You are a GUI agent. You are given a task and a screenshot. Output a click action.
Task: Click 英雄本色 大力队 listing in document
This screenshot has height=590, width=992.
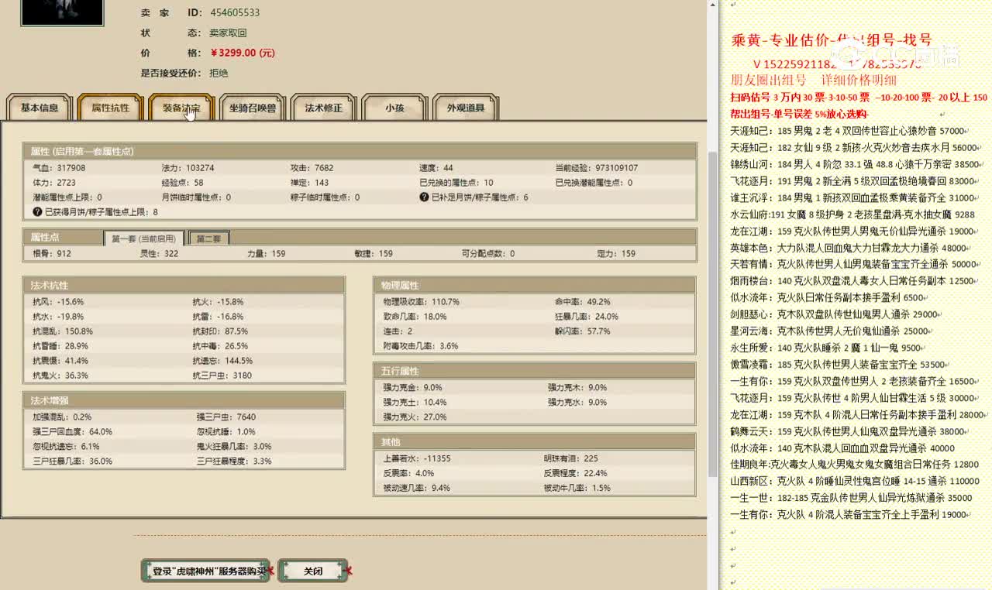tap(849, 248)
